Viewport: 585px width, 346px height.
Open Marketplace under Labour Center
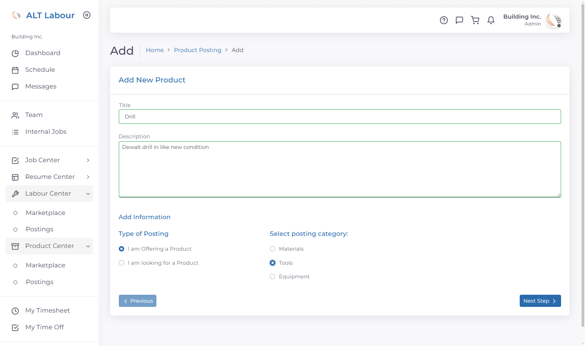(x=46, y=213)
